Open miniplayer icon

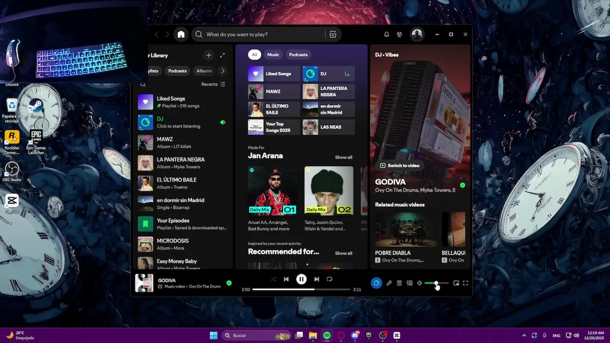pos(456,283)
